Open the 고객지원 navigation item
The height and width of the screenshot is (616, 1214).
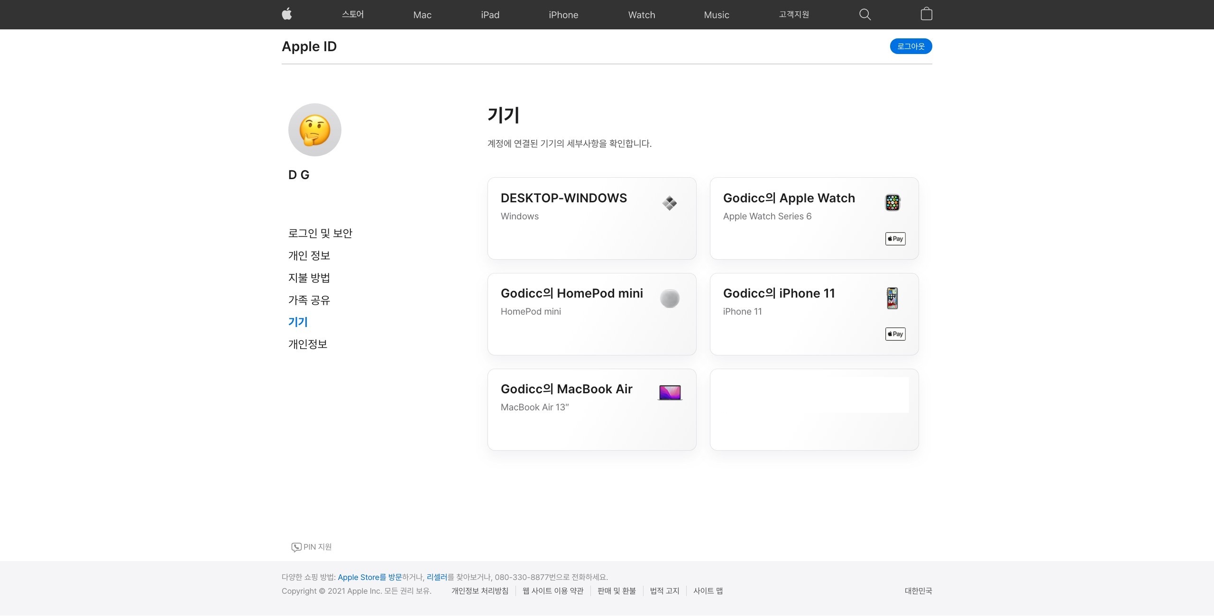click(793, 15)
